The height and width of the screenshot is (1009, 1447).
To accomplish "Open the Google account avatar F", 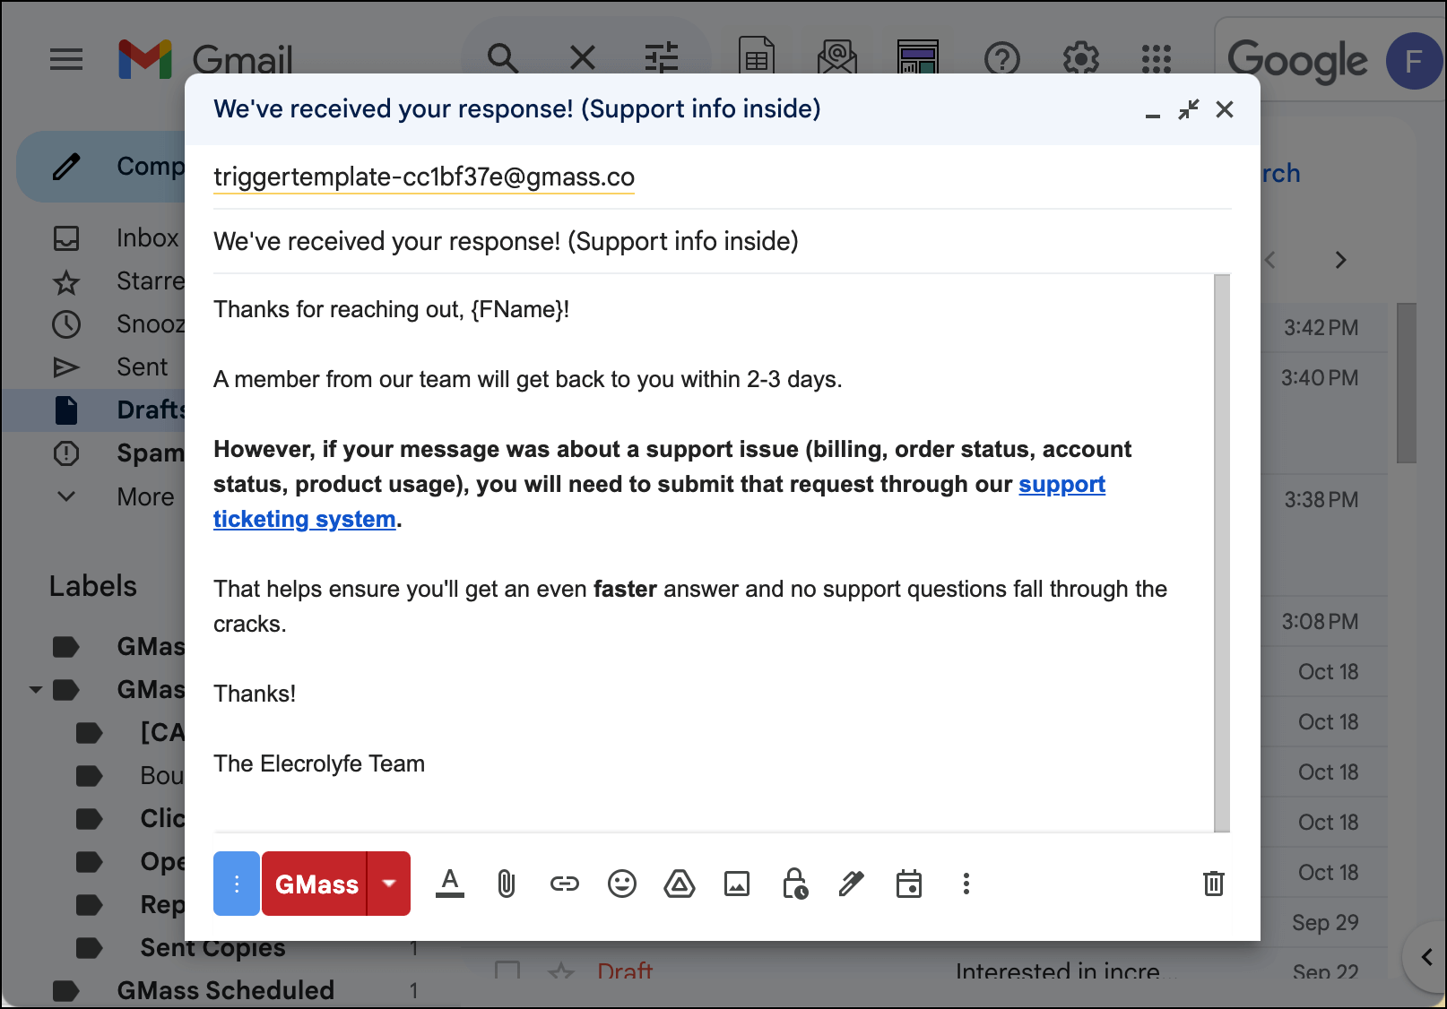I will pyautogui.click(x=1414, y=61).
